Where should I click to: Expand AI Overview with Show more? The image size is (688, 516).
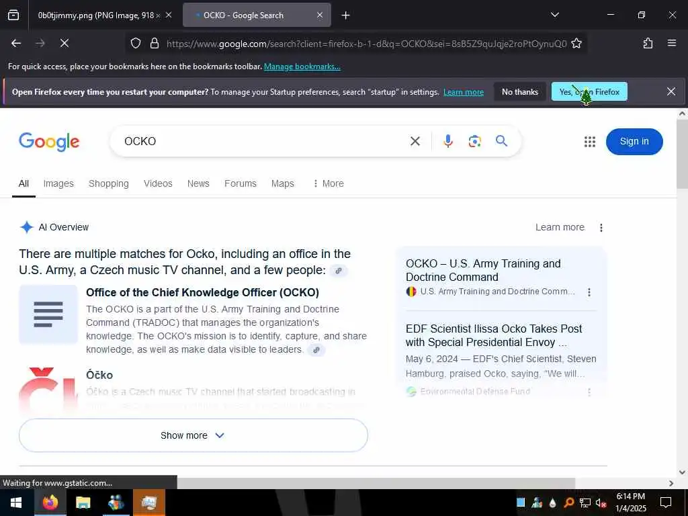pyautogui.click(x=193, y=435)
